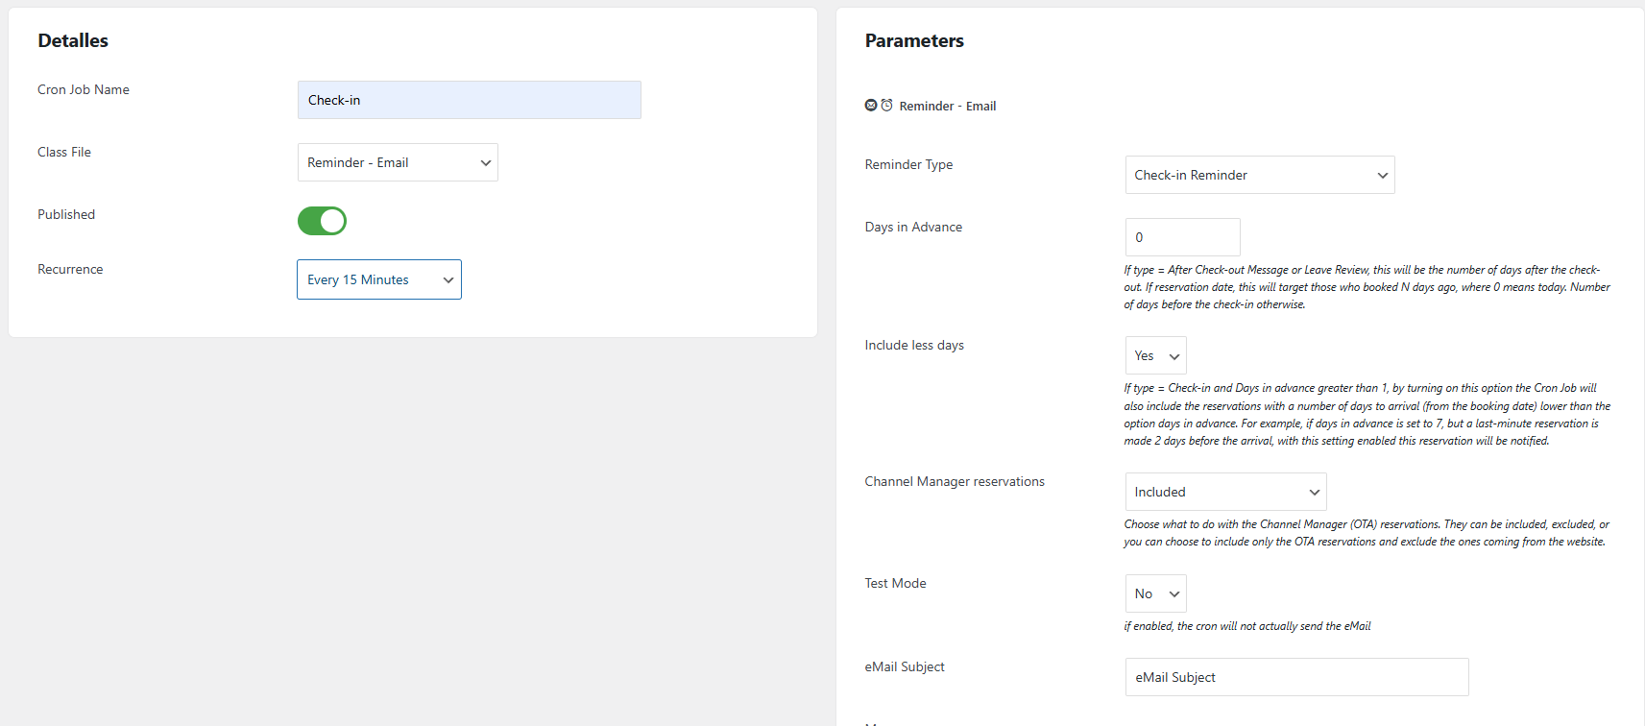
Task: Click the Detalles panel heading
Action: [x=73, y=40]
